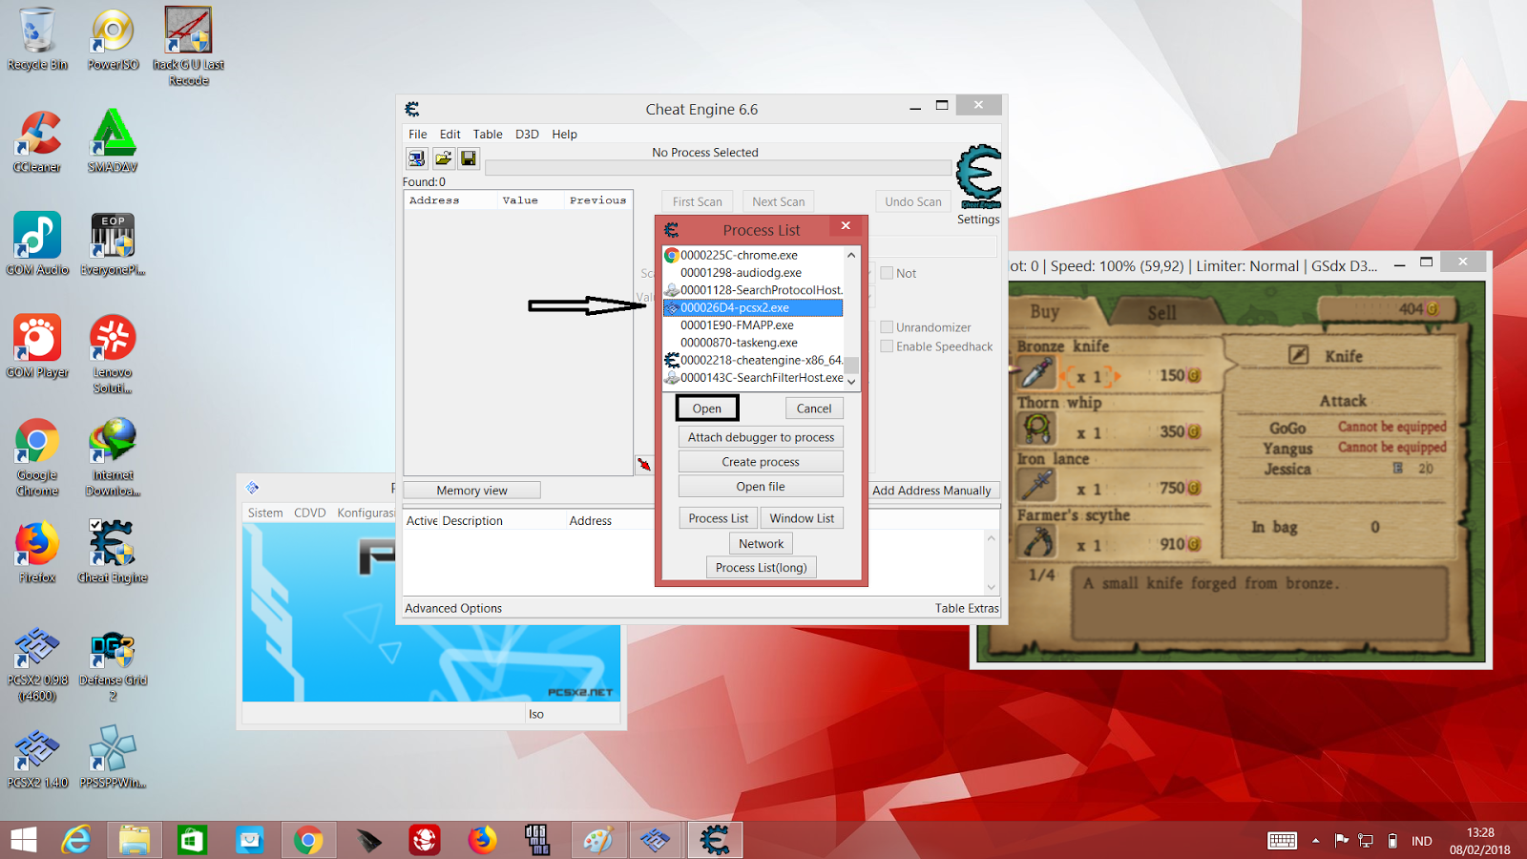Screen dimensions: 1527x859
Task: Open the Memory view button
Action: pyautogui.click(x=472, y=491)
